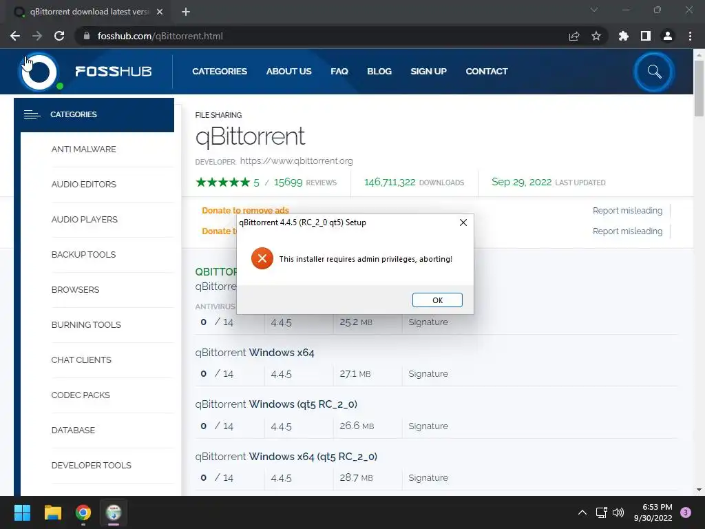
Task: Click the share page icon in address bar
Action: (x=574, y=36)
